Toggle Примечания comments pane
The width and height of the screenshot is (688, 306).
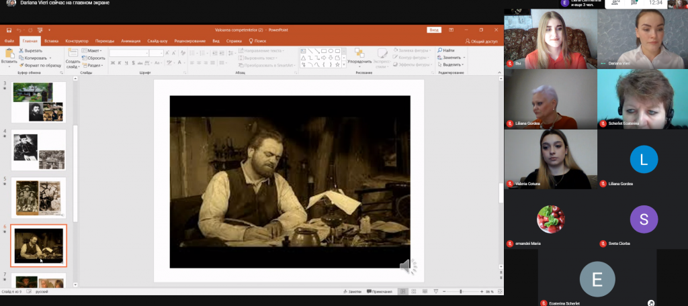point(379,291)
